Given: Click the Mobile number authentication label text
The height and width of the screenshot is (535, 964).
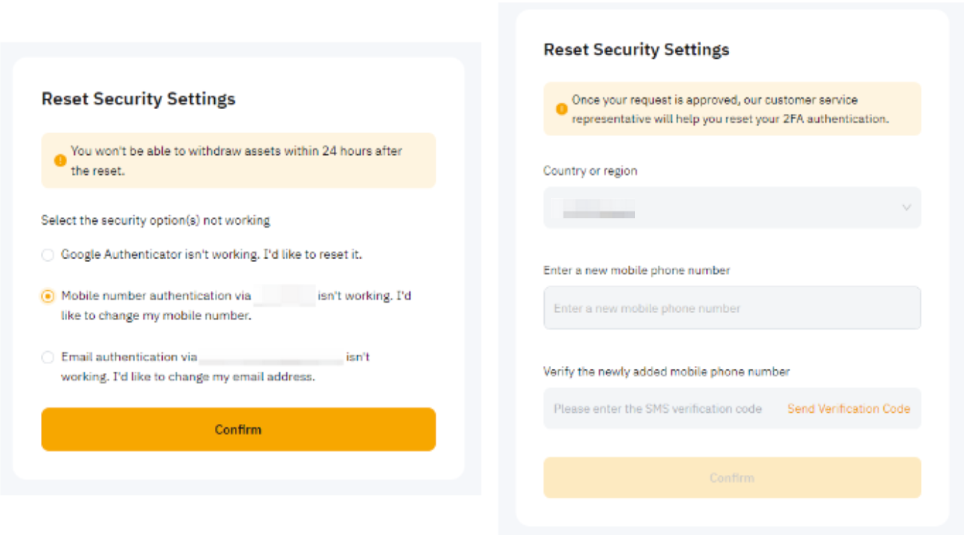Looking at the screenshot, I should click(156, 296).
